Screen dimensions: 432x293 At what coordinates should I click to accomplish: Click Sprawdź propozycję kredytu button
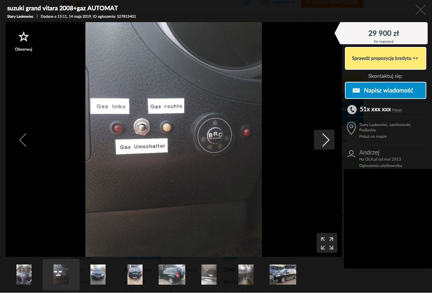tap(386, 58)
